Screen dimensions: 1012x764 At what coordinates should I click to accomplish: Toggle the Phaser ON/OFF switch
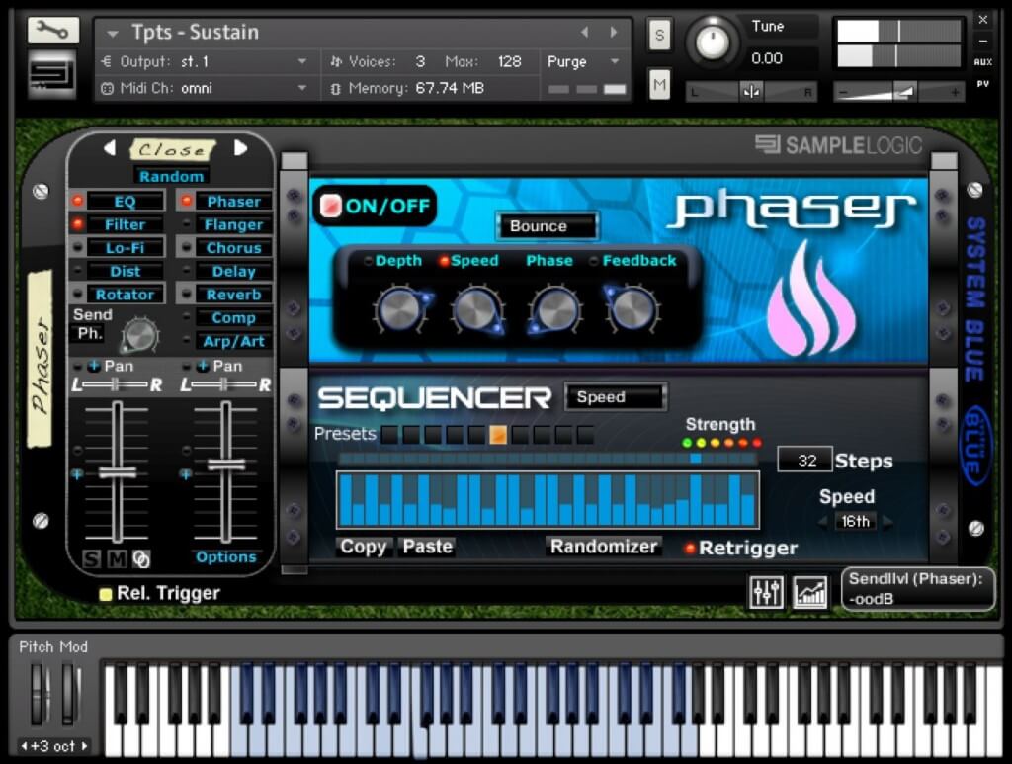tap(330, 206)
